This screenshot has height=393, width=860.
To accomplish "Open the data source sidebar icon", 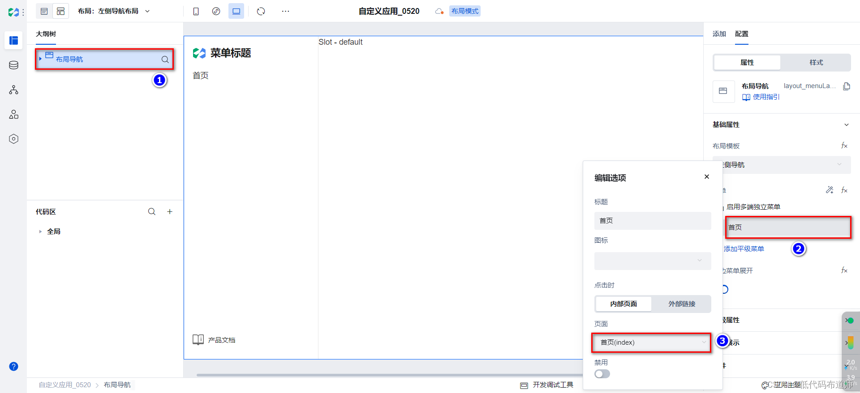I will pos(13,65).
